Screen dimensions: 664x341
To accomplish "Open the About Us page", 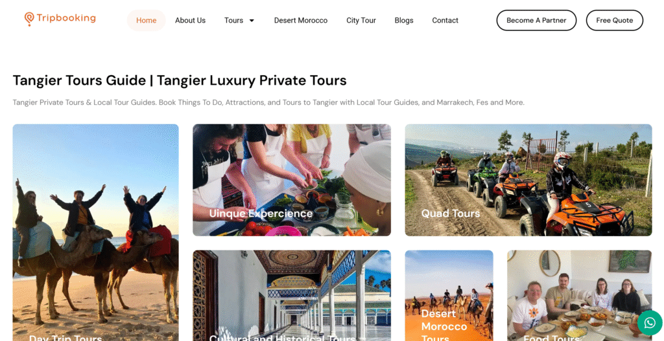I will pos(190,20).
